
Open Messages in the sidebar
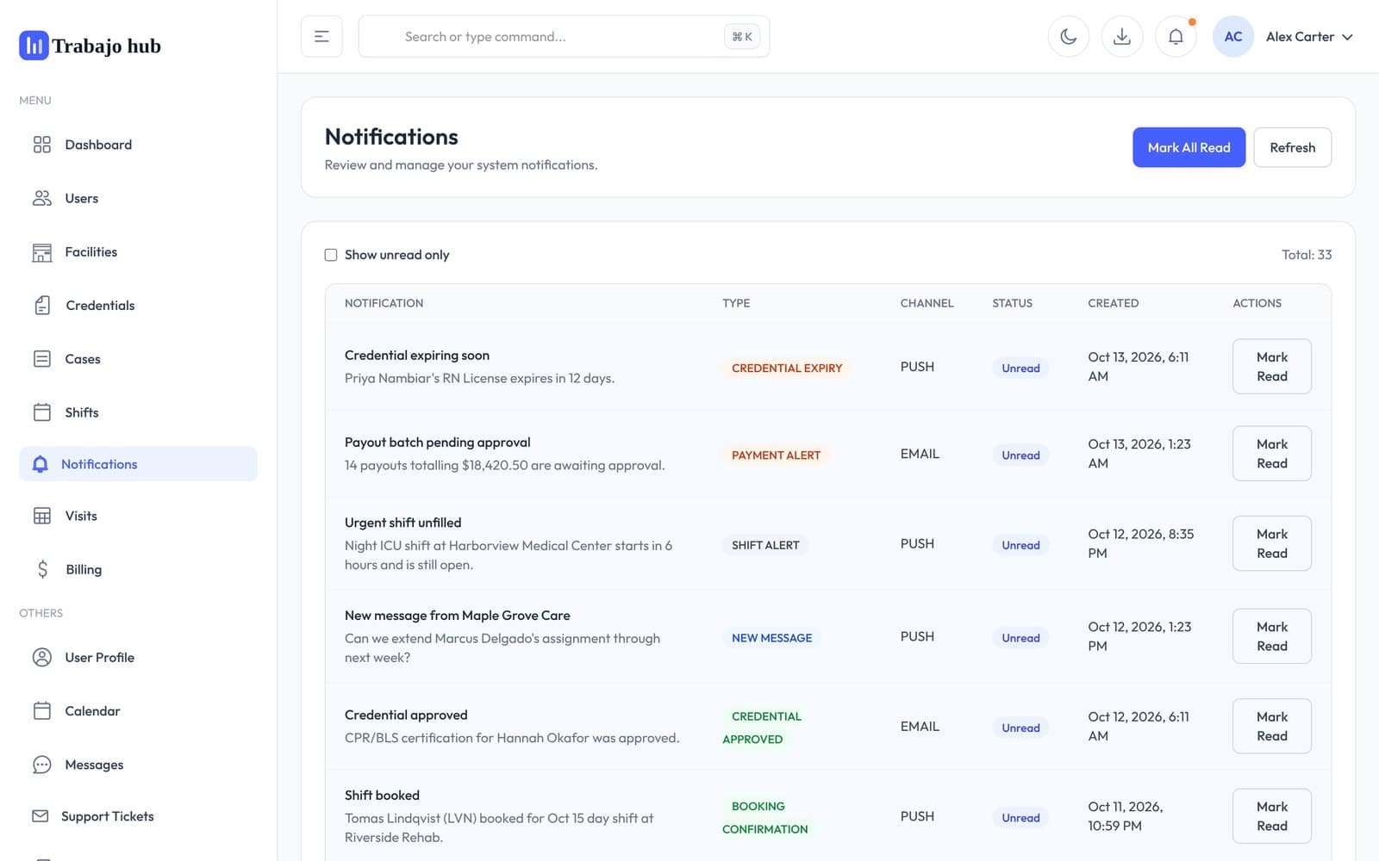click(x=139, y=765)
